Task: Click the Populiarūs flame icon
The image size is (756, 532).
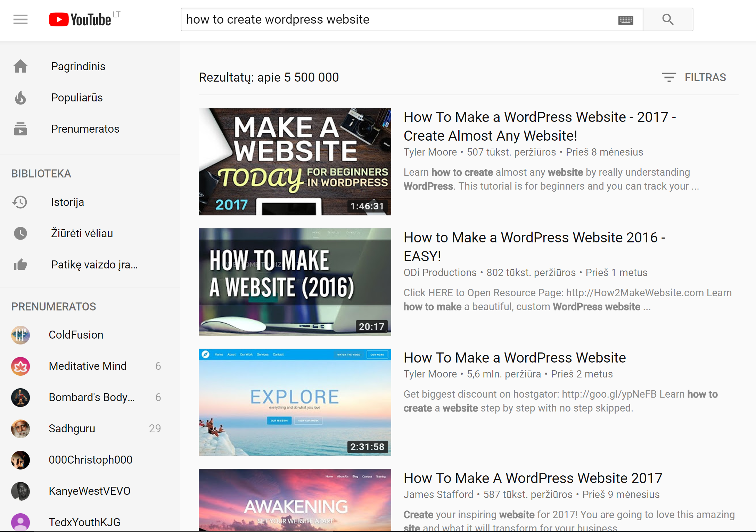Action: click(x=20, y=98)
